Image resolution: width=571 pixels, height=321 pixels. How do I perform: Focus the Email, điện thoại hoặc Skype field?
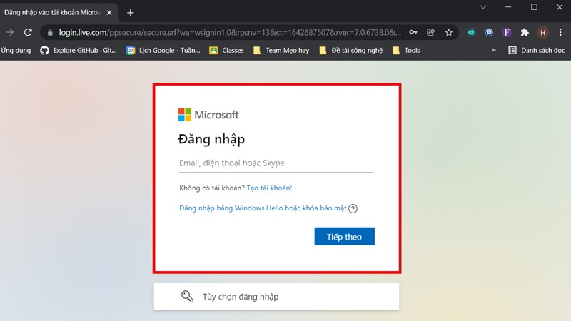tap(276, 163)
